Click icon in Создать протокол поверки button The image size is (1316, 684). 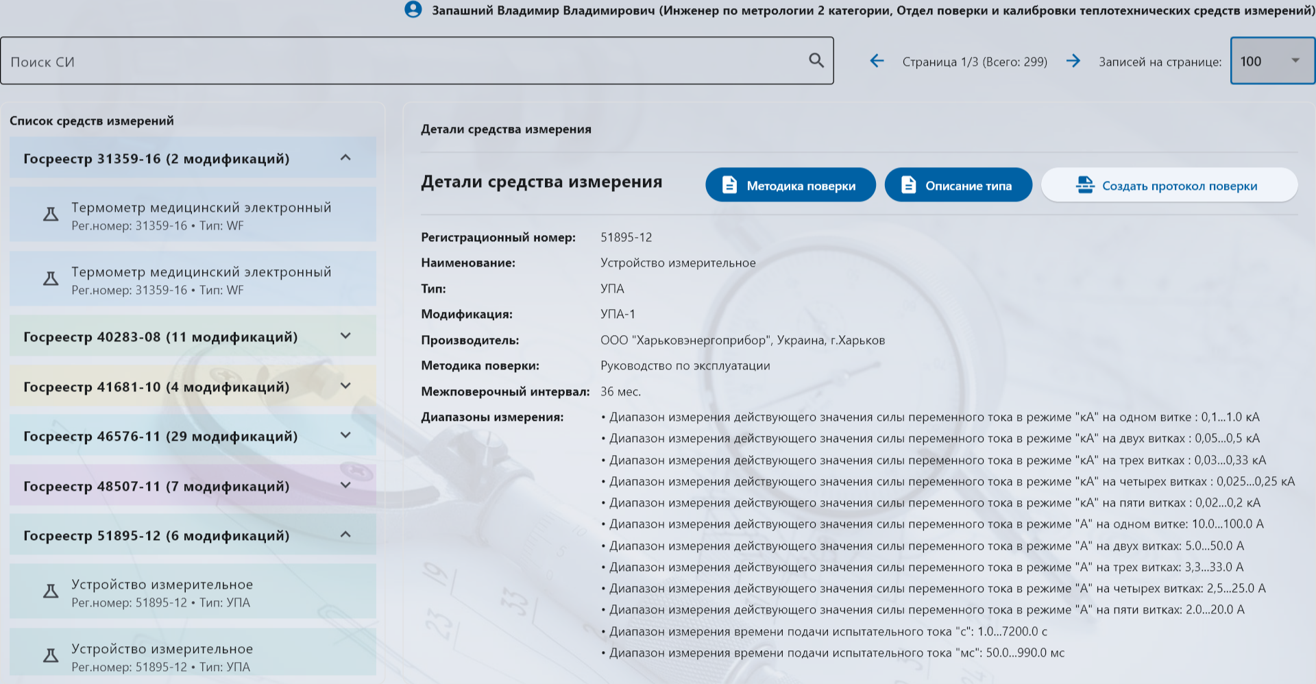1085,185
